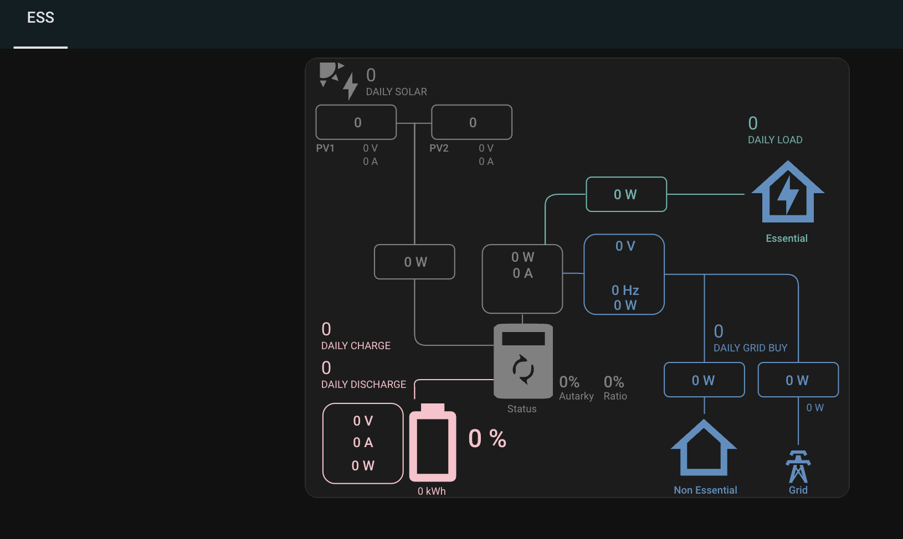Click the total solar 0 W box
903x539 pixels.
[x=414, y=262]
